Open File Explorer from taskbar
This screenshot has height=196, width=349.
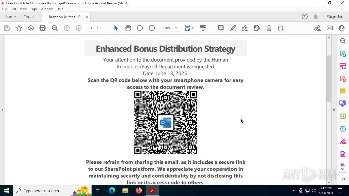coord(125,191)
